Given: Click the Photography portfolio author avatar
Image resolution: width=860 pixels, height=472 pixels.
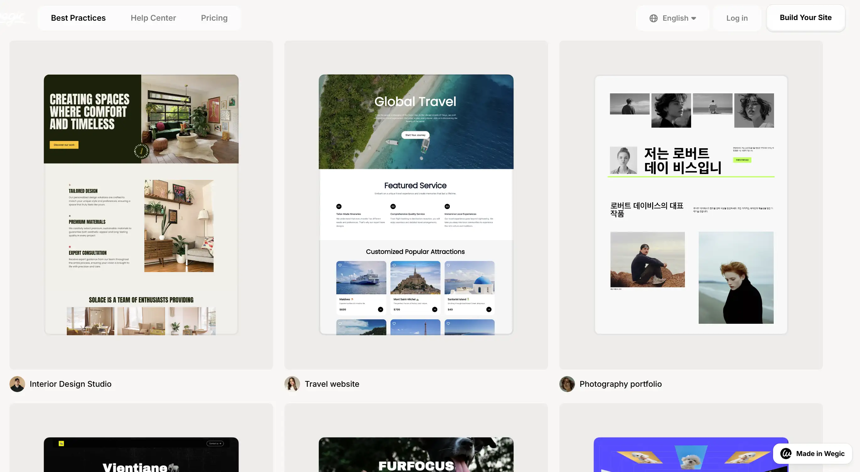Looking at the screenshot, I should [567, 384].
